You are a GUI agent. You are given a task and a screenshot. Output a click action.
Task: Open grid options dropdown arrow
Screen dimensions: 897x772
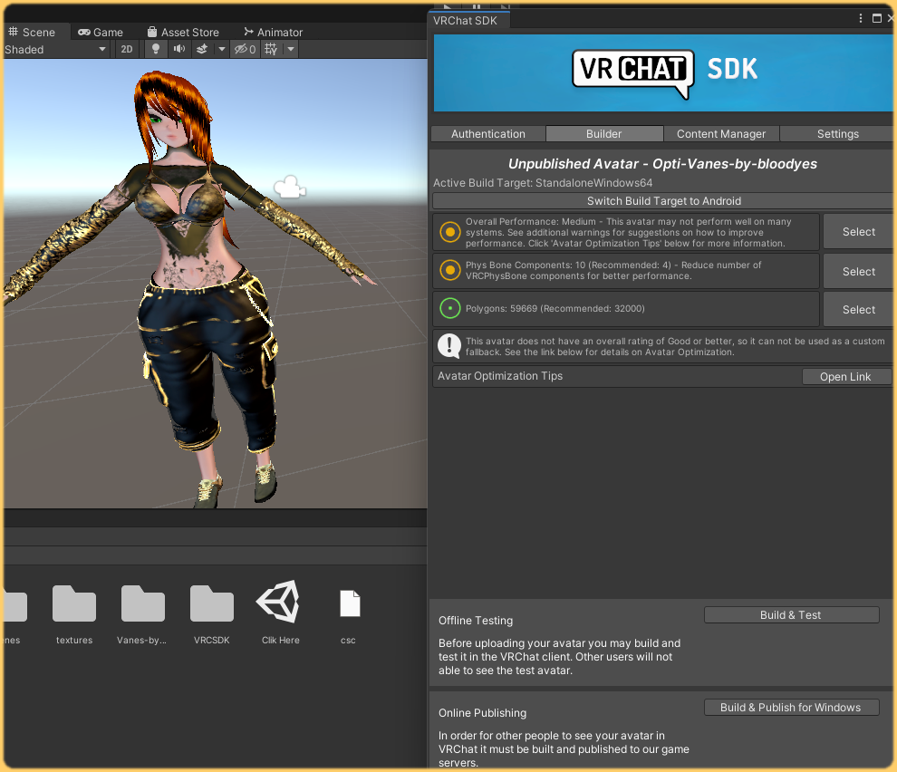[291, 49]
